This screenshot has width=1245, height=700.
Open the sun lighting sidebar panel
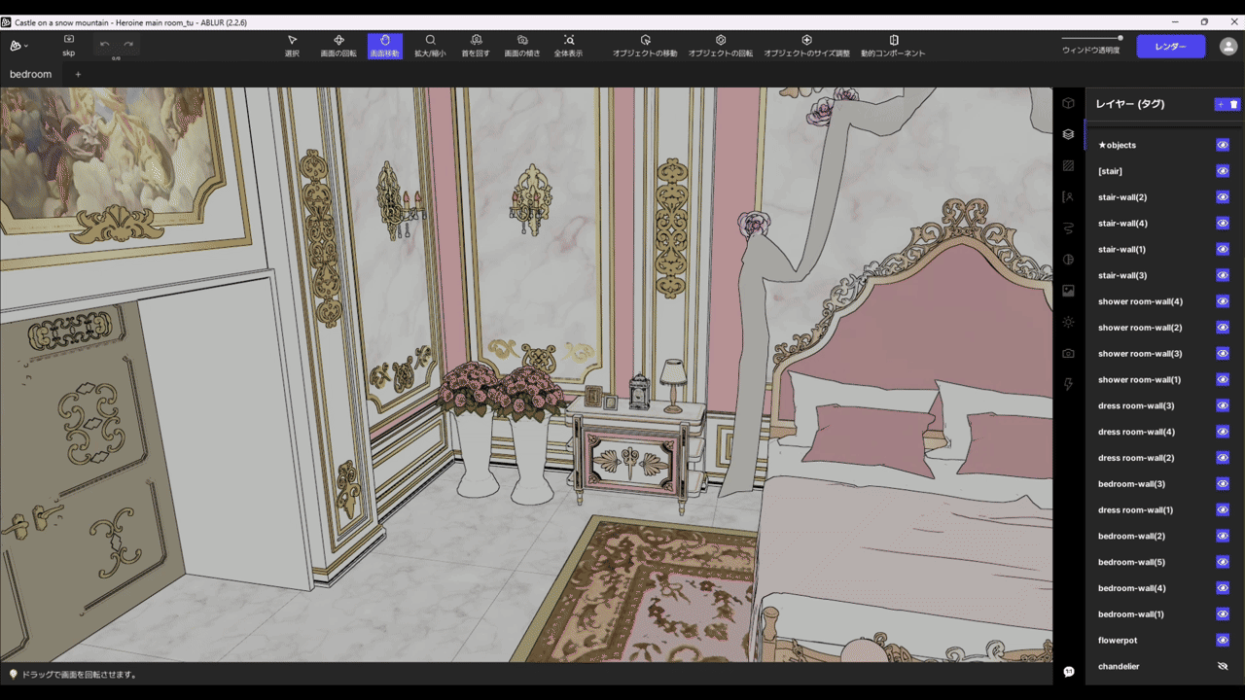click(1068, 322)
